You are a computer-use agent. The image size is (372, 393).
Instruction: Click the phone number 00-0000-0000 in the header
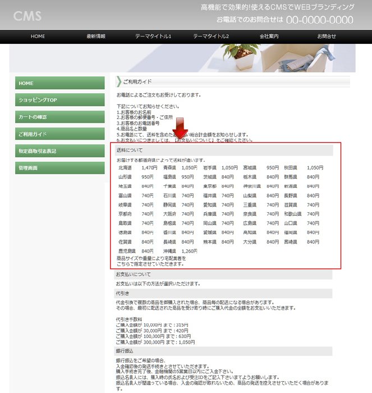[x=320, y=20]
